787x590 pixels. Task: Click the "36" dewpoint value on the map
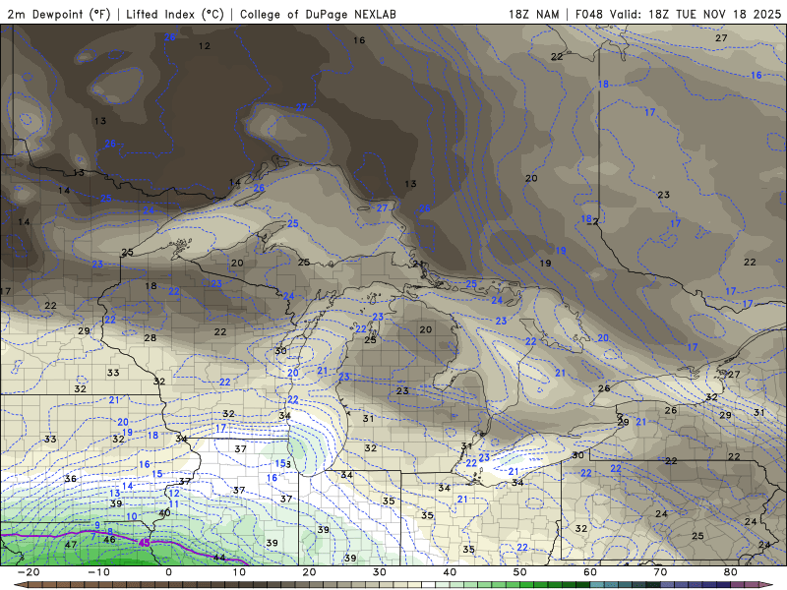(70, 479)
